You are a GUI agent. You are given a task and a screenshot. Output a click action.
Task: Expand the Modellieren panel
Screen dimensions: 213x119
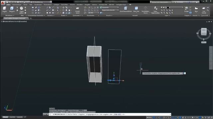coord(10,16)
